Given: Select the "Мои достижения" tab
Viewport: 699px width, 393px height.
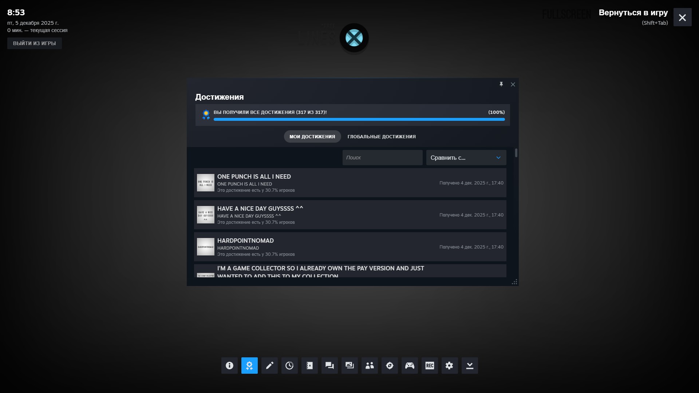Looking at the screenshot, I should pyautogui.click(x=312, y=136).
